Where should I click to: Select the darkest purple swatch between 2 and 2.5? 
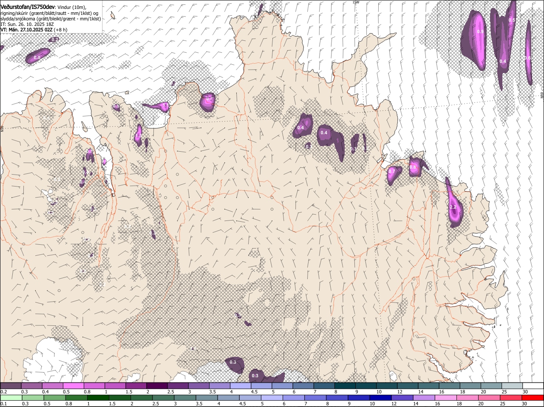point(156,386)
